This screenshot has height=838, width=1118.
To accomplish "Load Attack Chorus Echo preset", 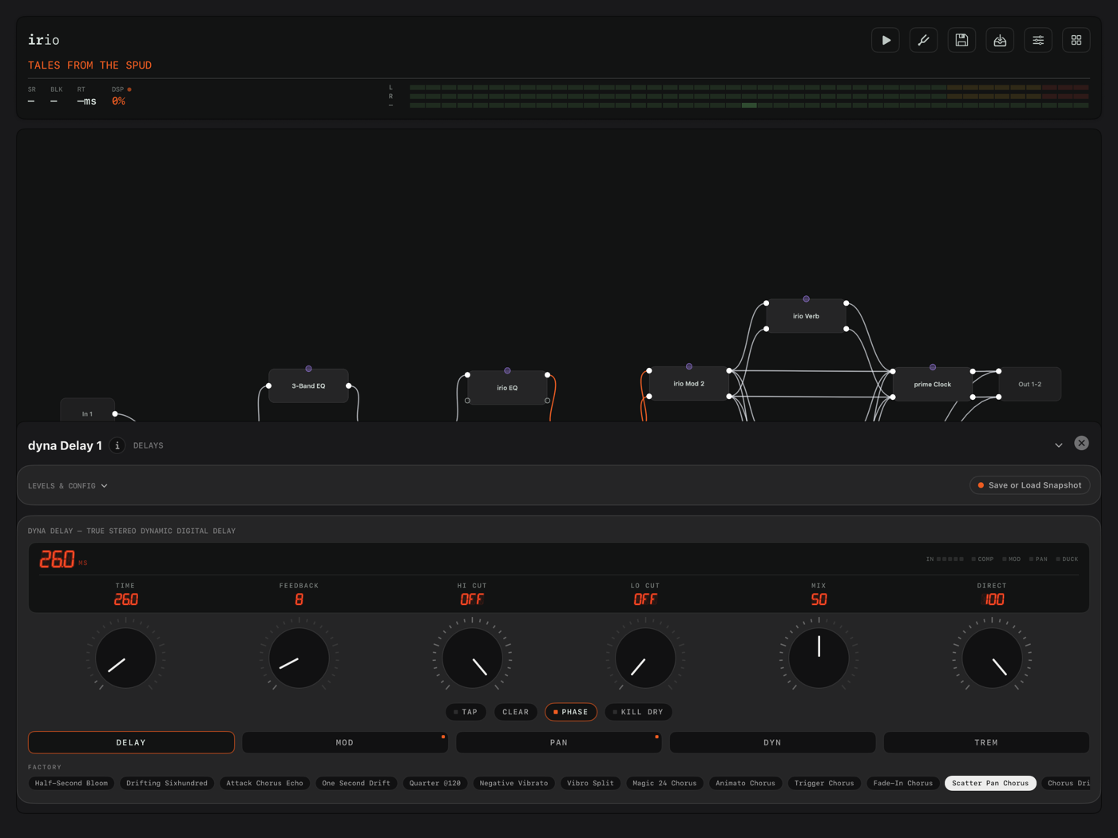I will (x=264, y=783).
